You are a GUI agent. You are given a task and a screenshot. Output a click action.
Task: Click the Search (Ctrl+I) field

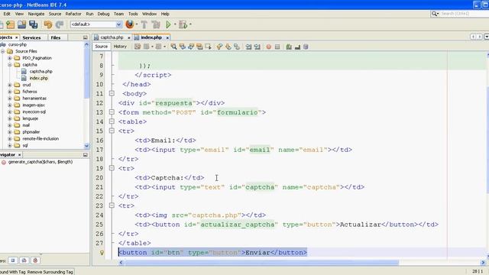coord(464,14)
